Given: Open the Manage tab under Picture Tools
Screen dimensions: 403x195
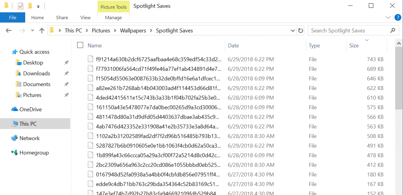Looking at the screenshot, I should tap(113, 17).
